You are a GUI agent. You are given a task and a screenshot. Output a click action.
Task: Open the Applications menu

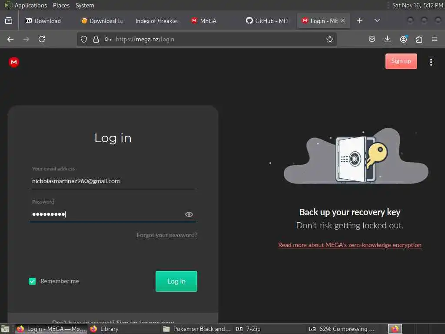coord(31,5)
